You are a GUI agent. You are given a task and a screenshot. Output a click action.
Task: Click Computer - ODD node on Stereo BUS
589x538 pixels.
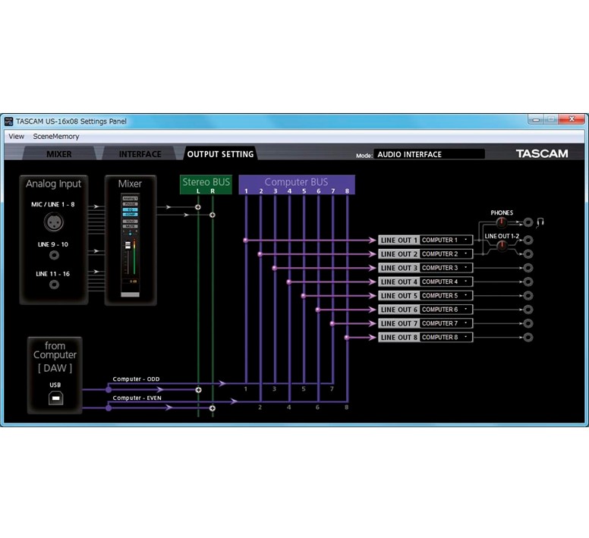[198, 389]
